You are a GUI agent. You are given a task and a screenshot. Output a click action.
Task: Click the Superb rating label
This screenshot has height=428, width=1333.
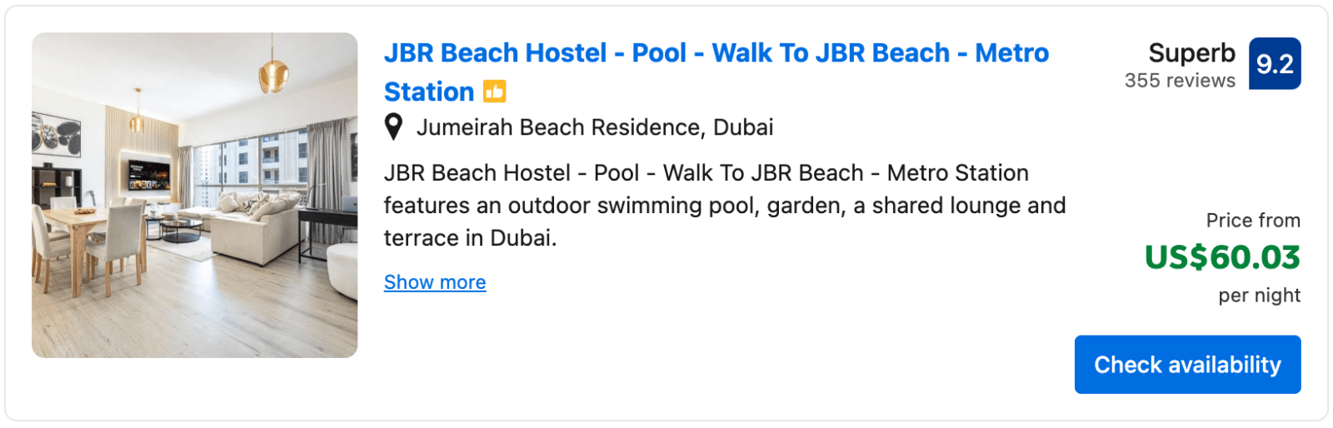1191,52
